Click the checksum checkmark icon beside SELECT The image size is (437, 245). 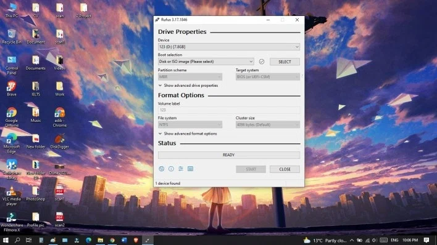point(262,62)
